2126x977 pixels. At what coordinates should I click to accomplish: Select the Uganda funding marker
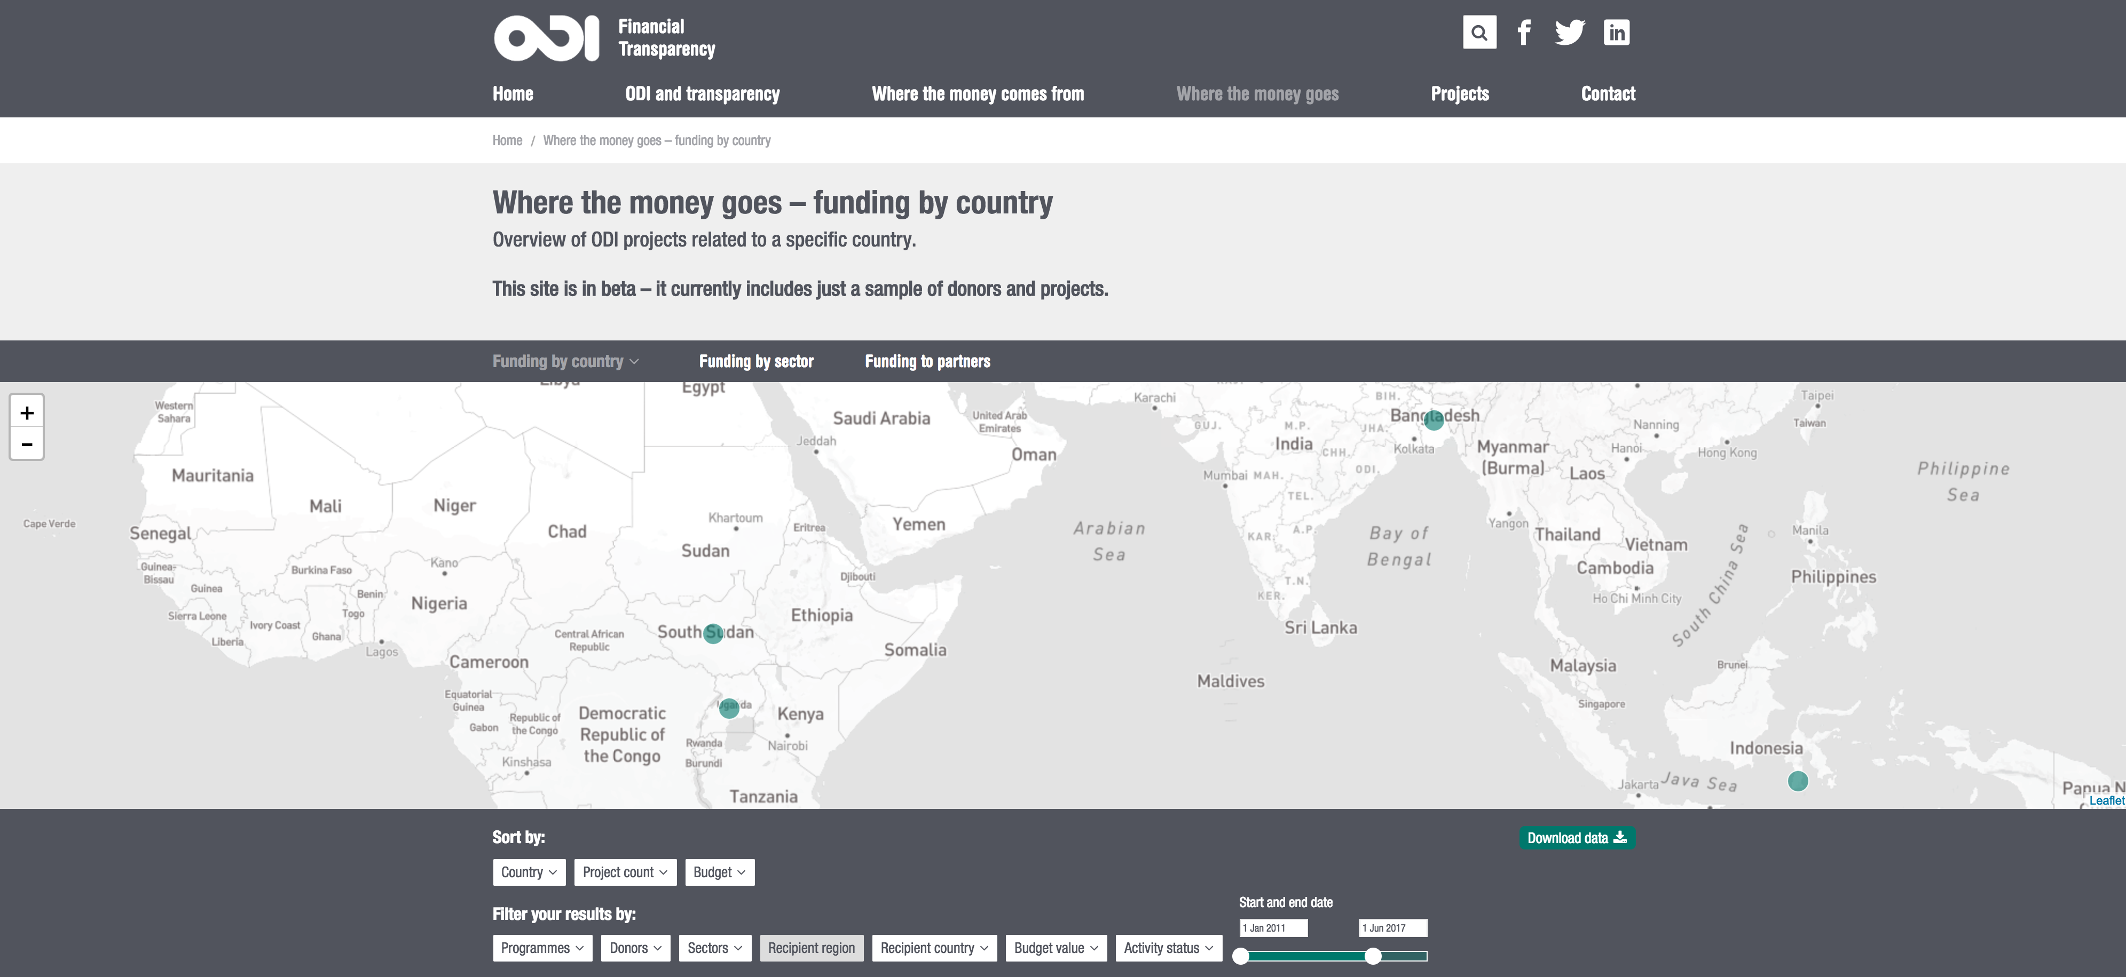729,708
